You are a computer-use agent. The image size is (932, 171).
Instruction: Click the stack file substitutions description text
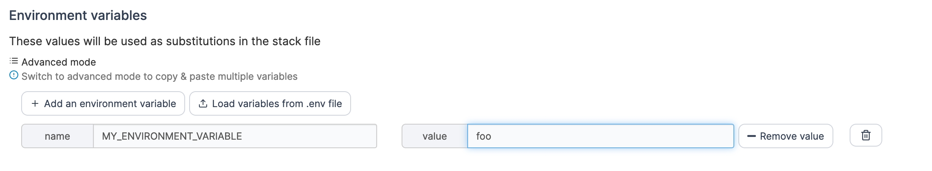tap(165, 41)
